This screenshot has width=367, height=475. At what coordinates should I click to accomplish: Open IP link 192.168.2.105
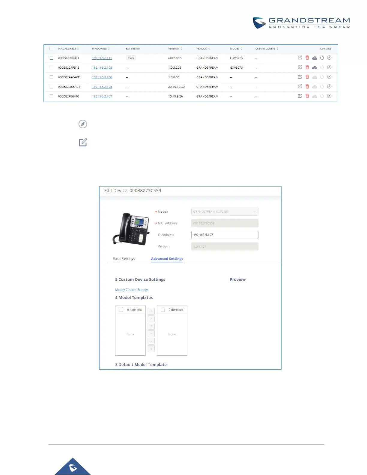(102, 87)
